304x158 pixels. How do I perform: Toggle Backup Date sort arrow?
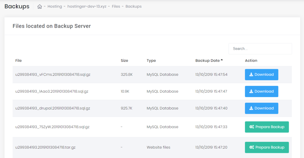click(x=221, y=60)
